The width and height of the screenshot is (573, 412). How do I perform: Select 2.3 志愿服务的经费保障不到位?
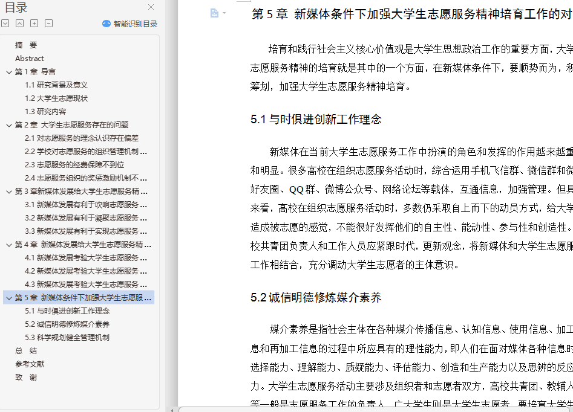click(x=74, y=165)
